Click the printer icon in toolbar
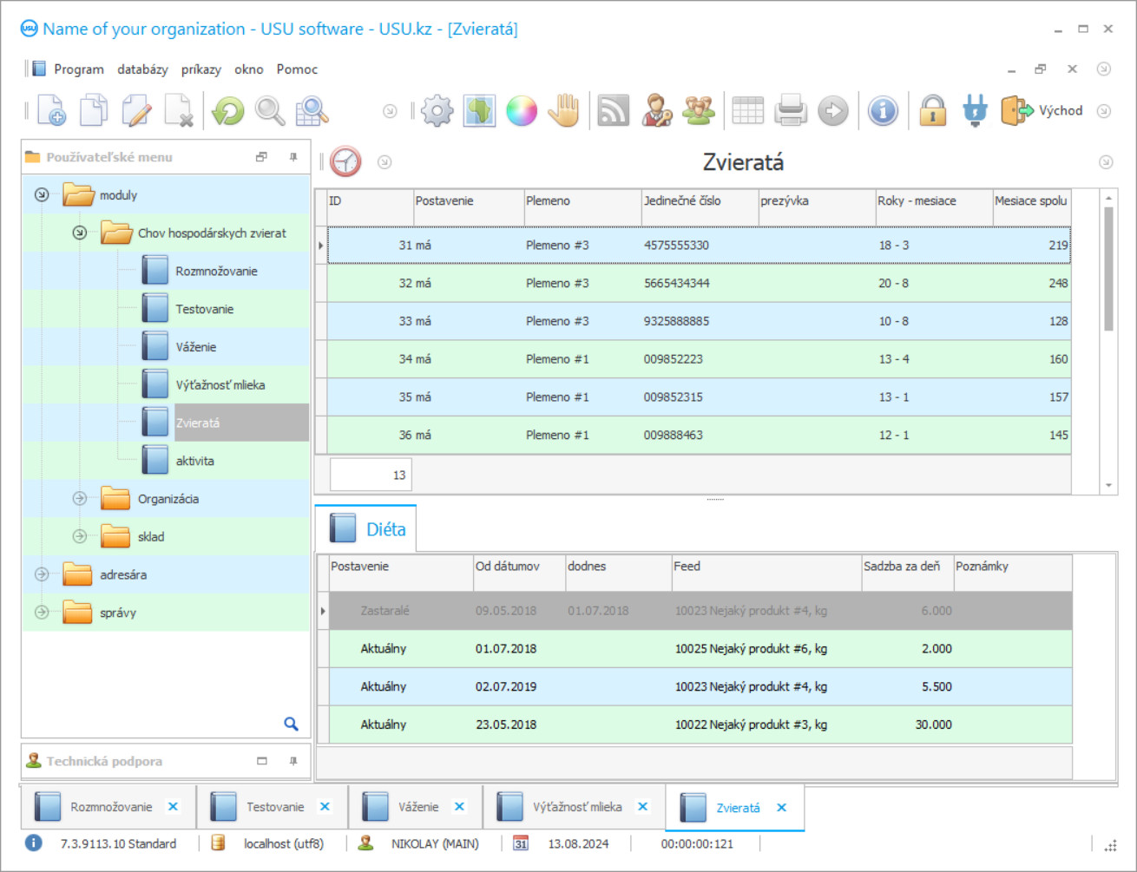The height and width of the screenshot is (872, 1137). tap(791, 111)
